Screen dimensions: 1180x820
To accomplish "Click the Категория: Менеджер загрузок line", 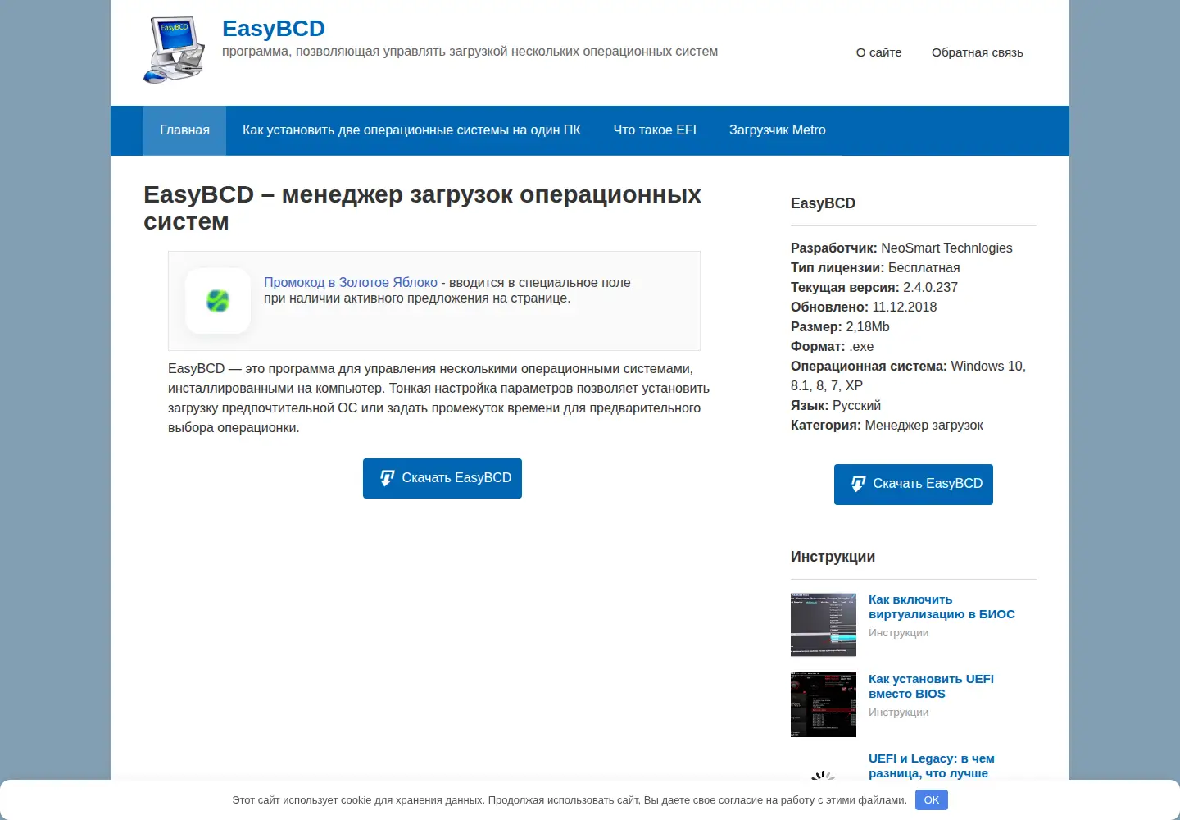I will [x=887, y=426].
